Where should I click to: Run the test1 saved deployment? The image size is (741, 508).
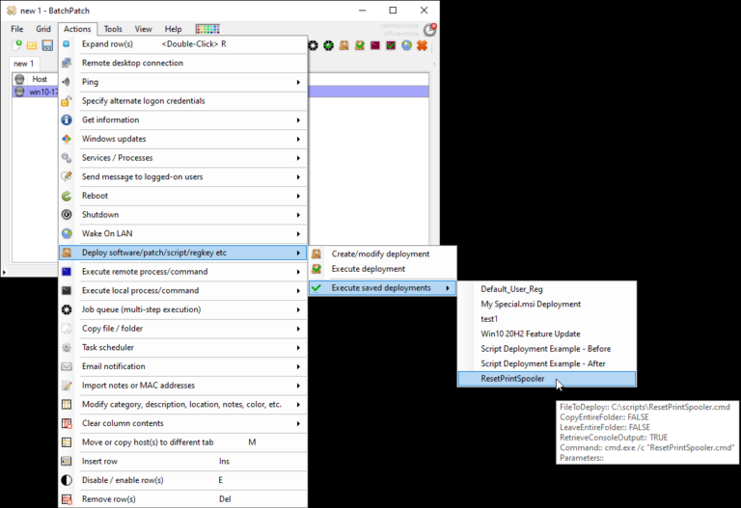click(x=547, y=319)
